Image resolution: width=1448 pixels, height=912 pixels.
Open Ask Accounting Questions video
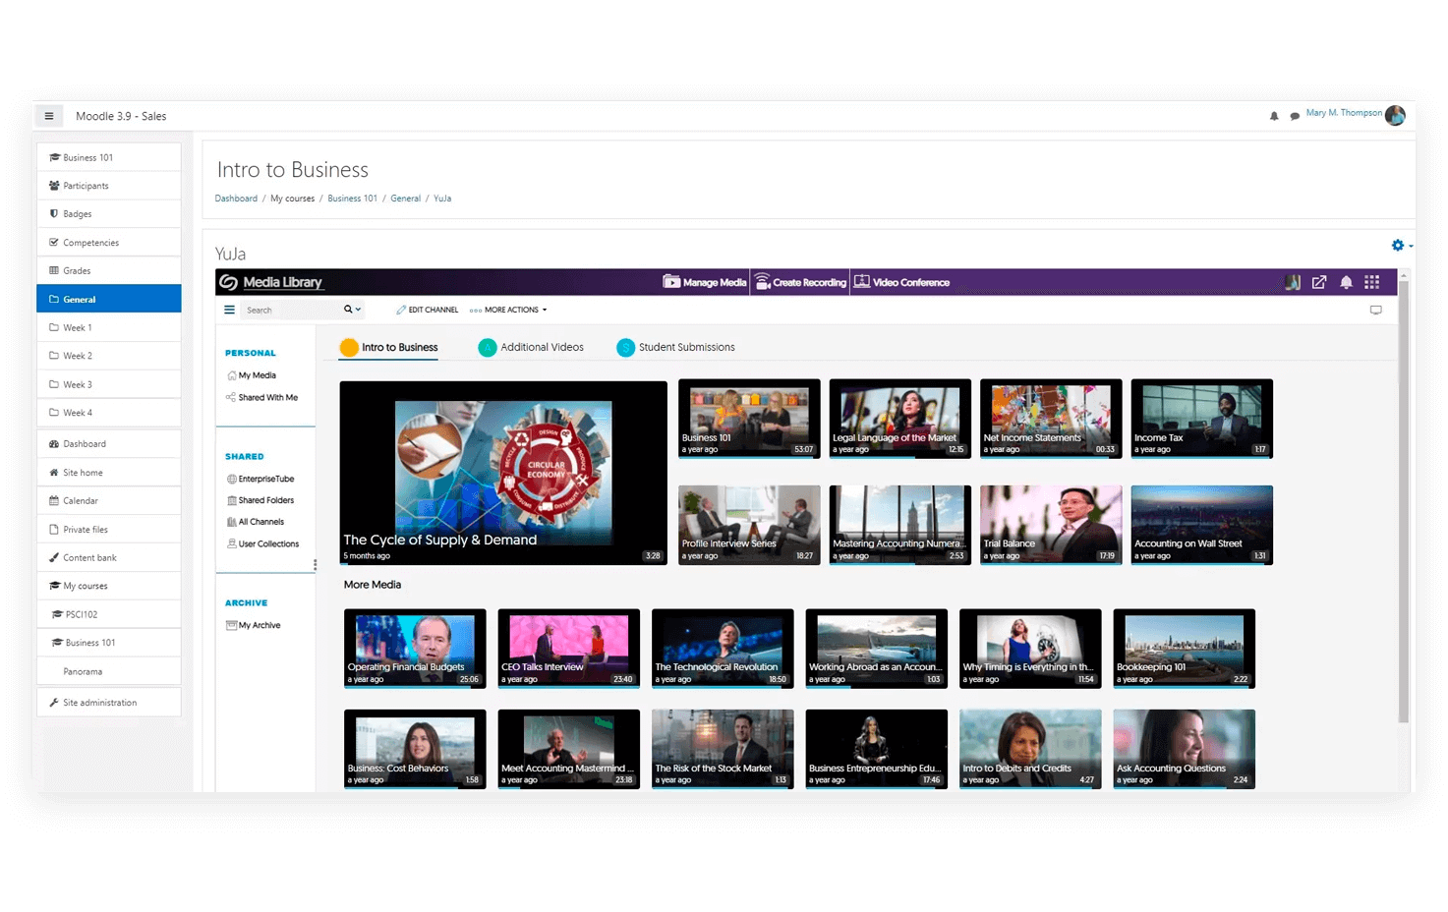1185,749
